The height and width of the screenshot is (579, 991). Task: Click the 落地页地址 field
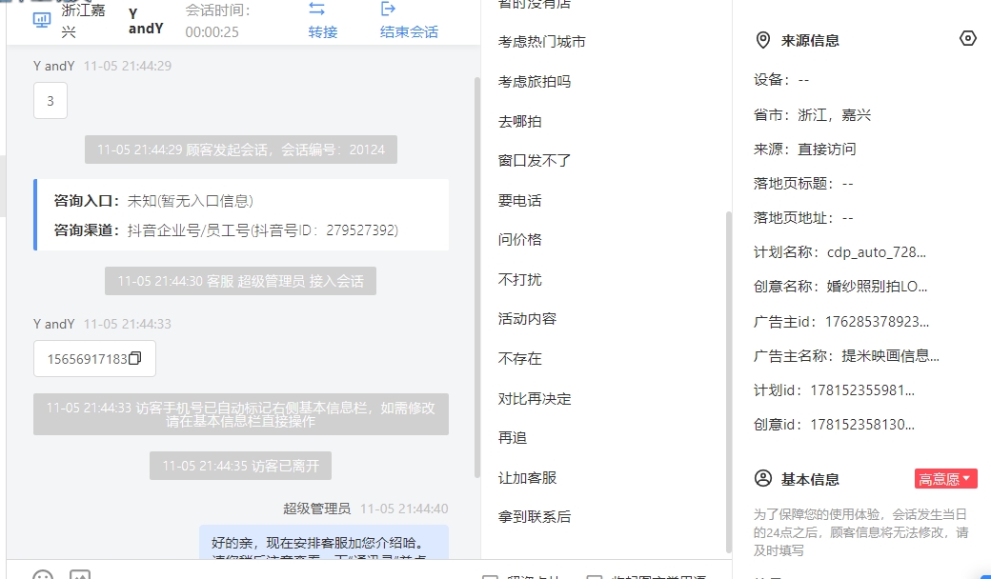point(803,218)
